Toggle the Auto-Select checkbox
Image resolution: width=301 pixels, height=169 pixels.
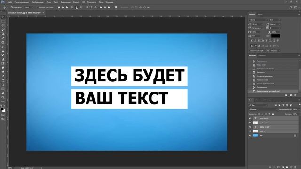tap(11, 8)
